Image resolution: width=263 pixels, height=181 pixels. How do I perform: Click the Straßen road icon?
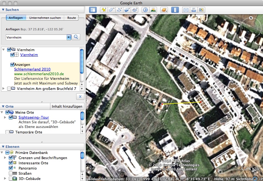tap(15, 173)
